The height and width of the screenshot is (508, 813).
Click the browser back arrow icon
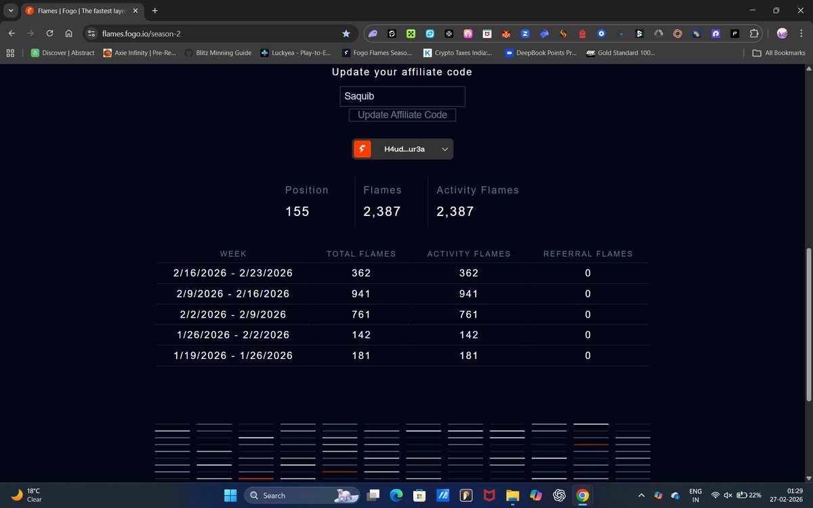point(11,32)
